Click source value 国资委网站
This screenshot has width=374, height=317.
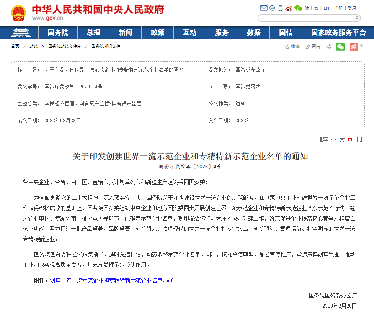(248, 87)
